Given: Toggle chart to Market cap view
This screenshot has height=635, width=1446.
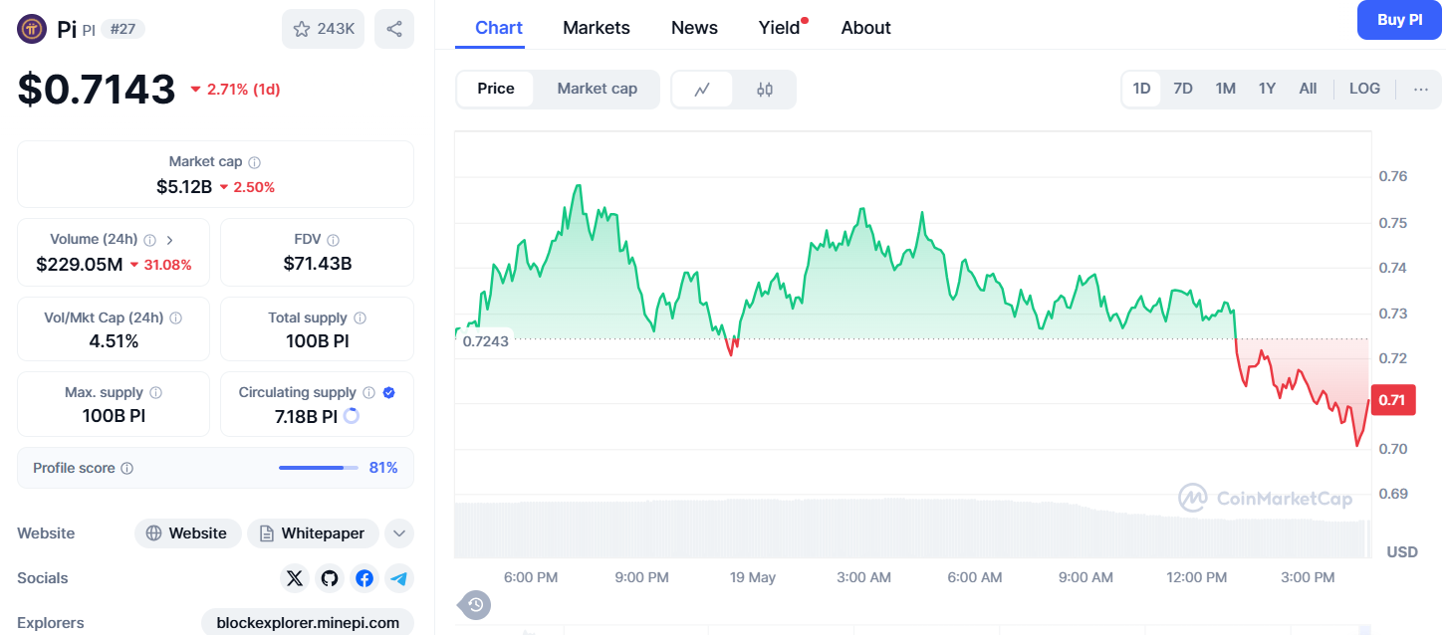Looking at the screenshot, I should point(598,89).
